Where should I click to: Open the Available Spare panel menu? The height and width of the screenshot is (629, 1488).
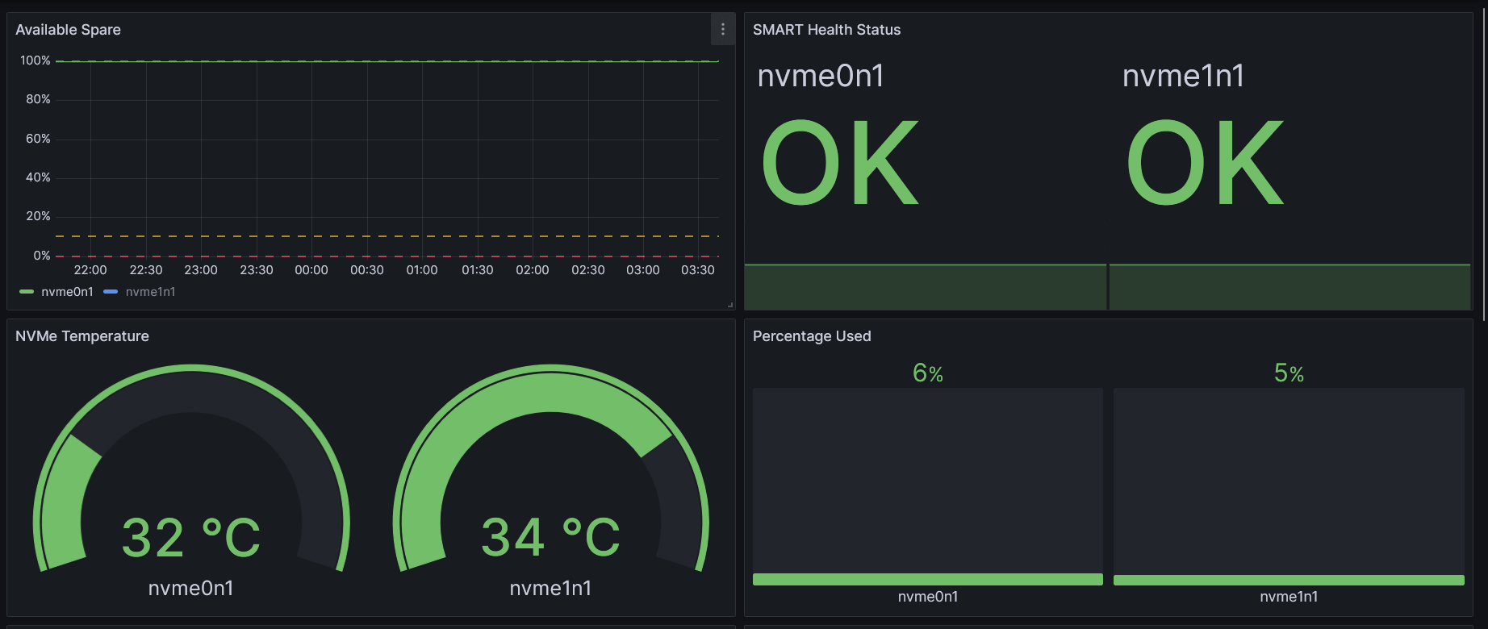point(722,30)
